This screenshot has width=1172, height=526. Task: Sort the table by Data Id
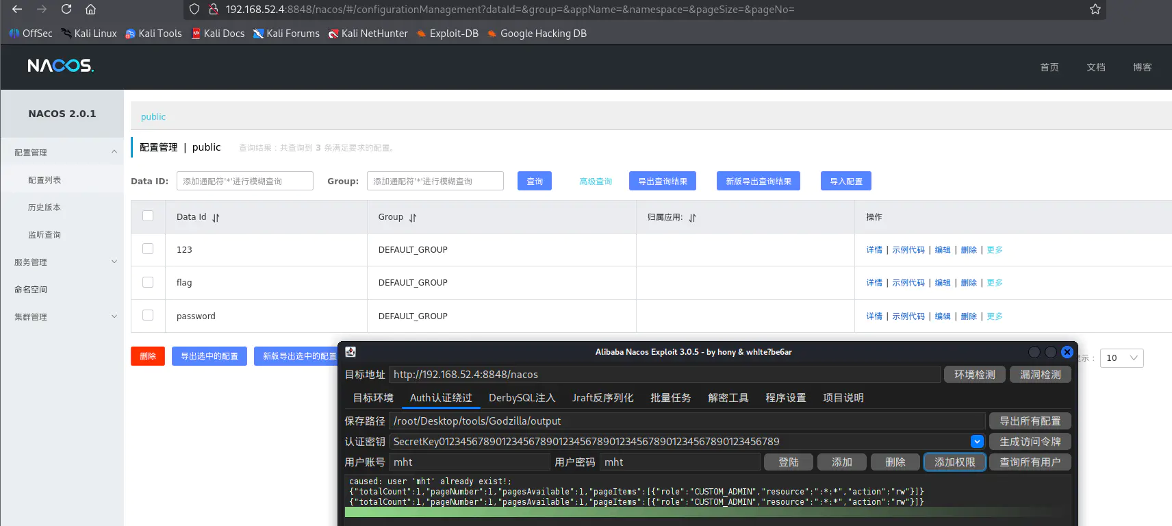click(x=216, y=218)
